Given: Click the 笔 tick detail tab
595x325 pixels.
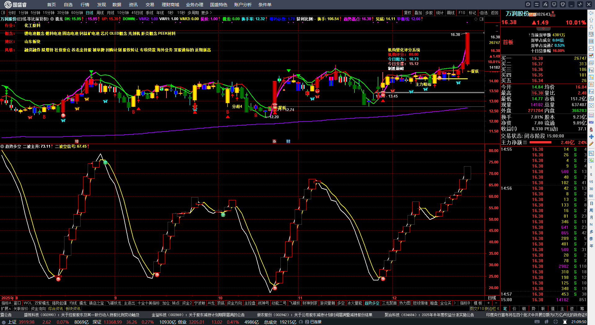Looking at the screenshot, I should [x=505, y=309].
